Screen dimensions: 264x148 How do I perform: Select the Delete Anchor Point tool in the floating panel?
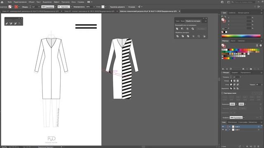coord(15,23)
